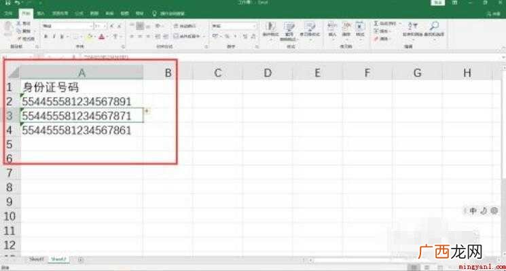The height and width of the screenshot is (271, 506).
Task: Open the File tab
Action: click(8, 14)
